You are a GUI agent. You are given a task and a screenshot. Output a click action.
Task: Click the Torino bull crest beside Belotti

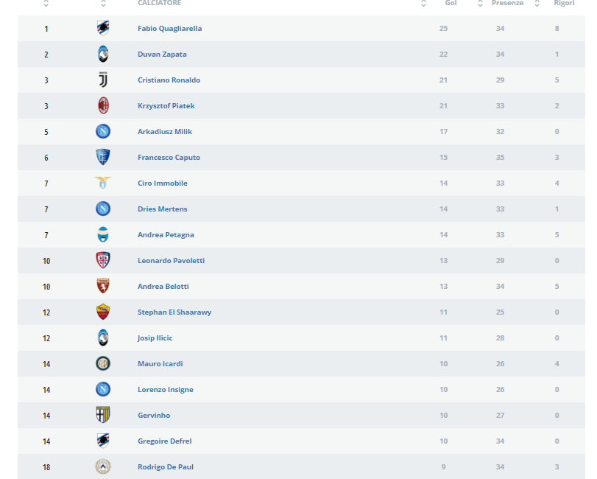pyautogui.click(x=103, y=286)
